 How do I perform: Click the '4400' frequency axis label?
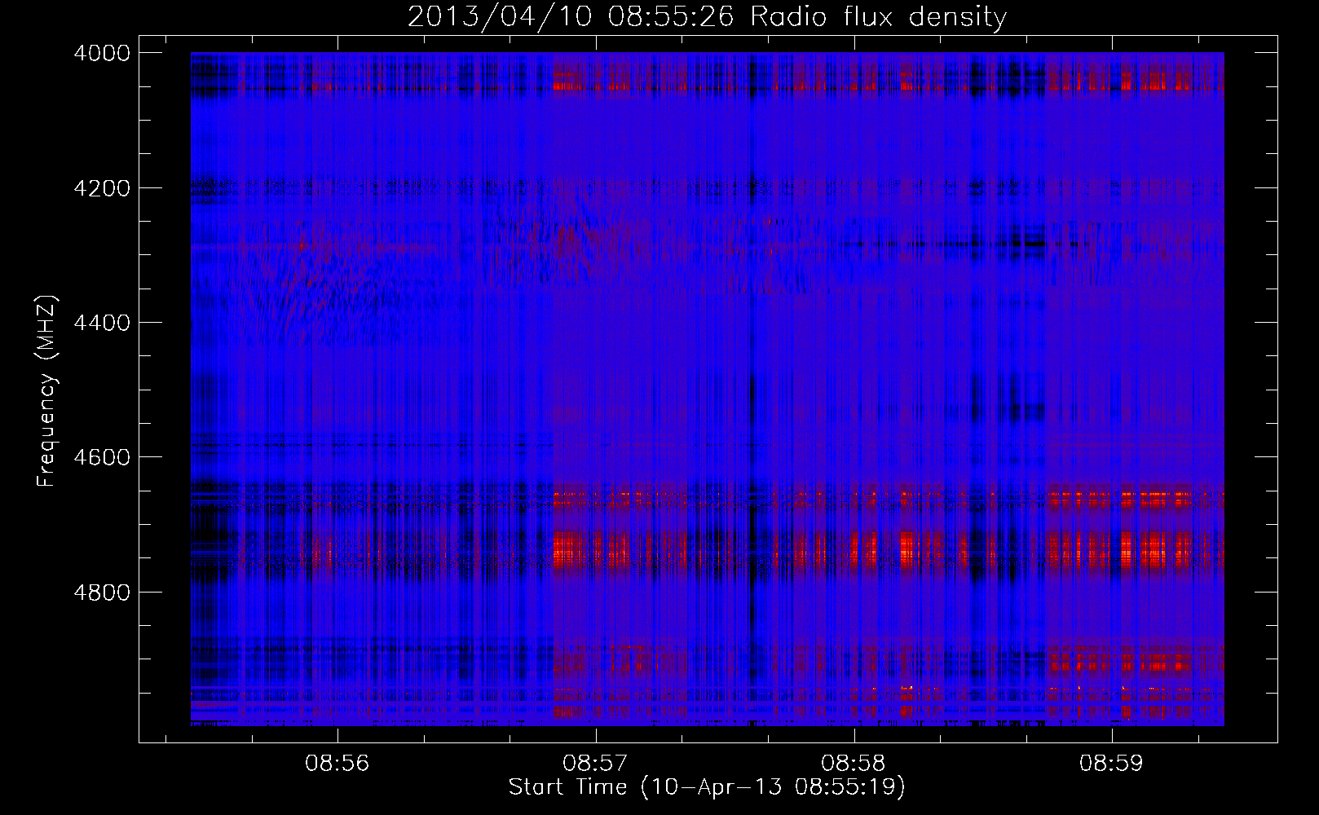click(102, 323)
